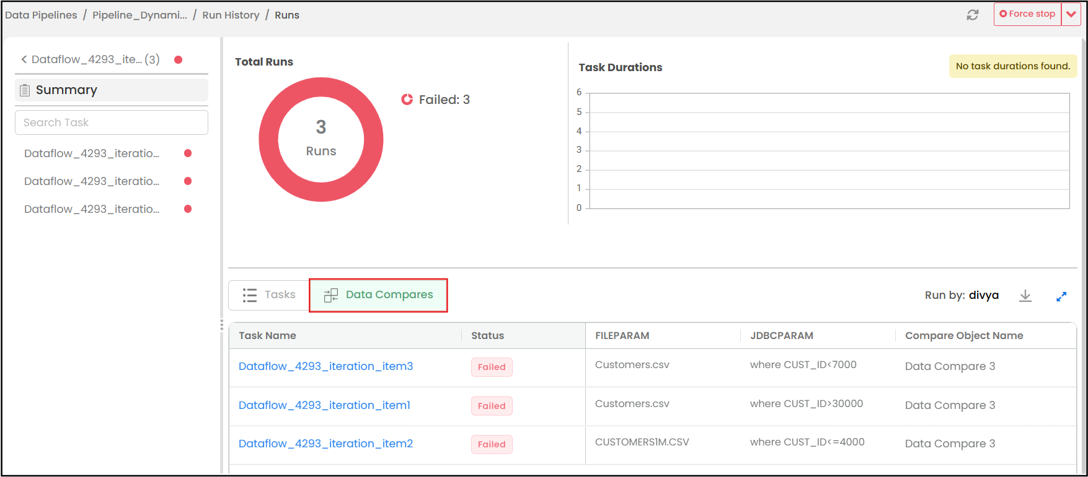
Task: Click the Data Compares tab icon
Action: [331, 295]
